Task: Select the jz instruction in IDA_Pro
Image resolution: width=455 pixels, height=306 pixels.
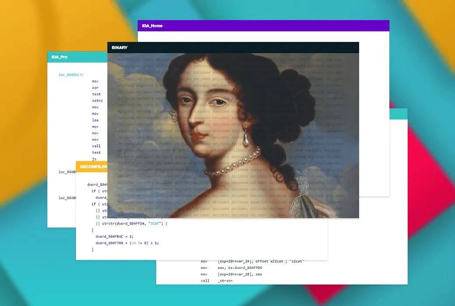Action: [94, 159]
